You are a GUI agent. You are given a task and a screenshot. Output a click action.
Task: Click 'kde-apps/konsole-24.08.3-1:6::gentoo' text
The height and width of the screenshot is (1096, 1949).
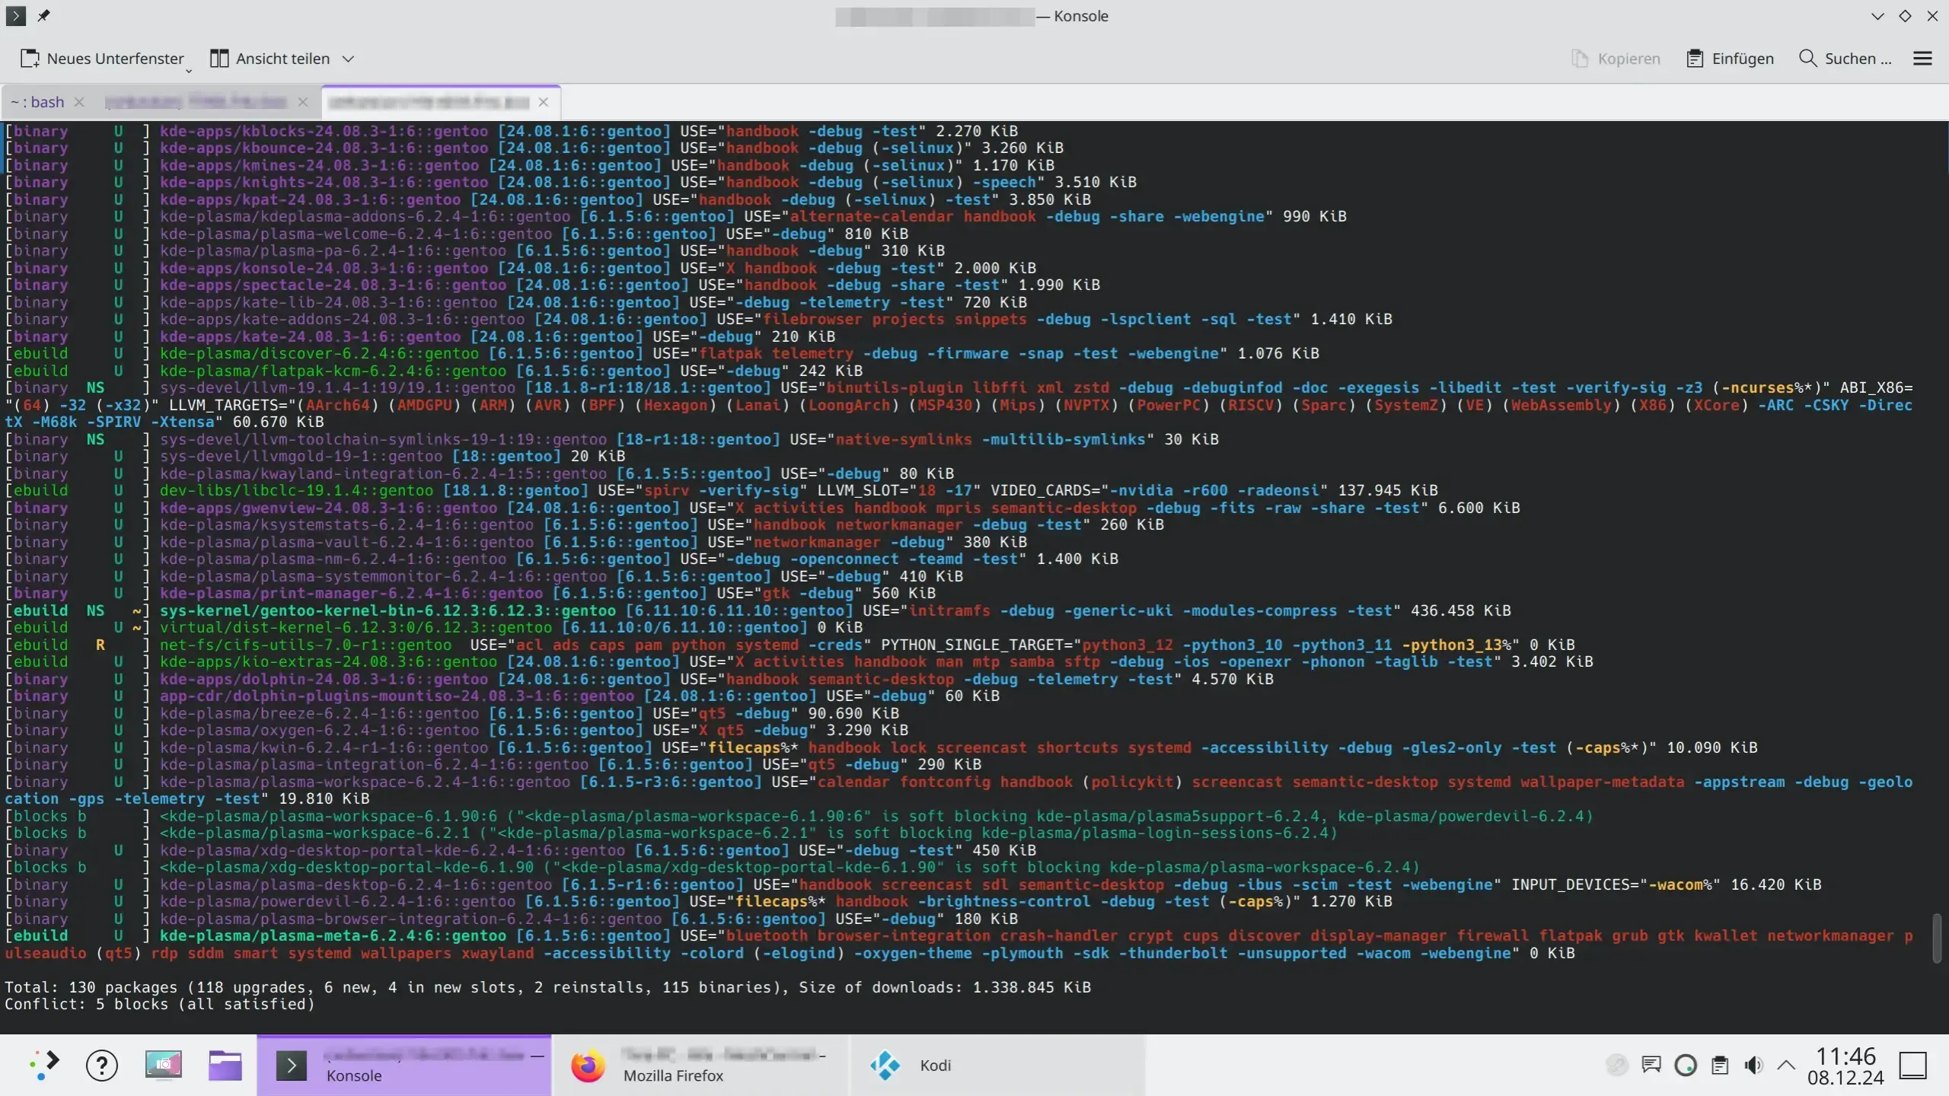pyautogui.click(x=324, y=268)
